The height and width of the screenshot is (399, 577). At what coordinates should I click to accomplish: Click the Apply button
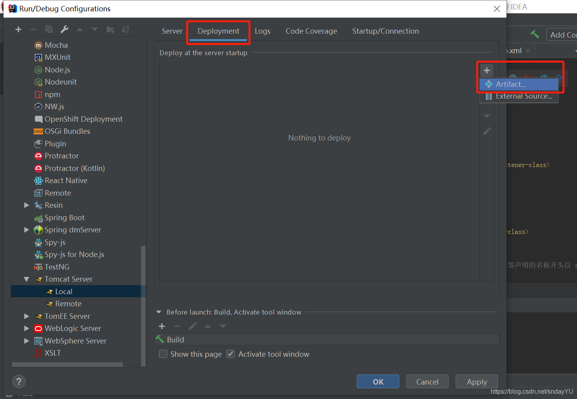(x=477, y=382)
